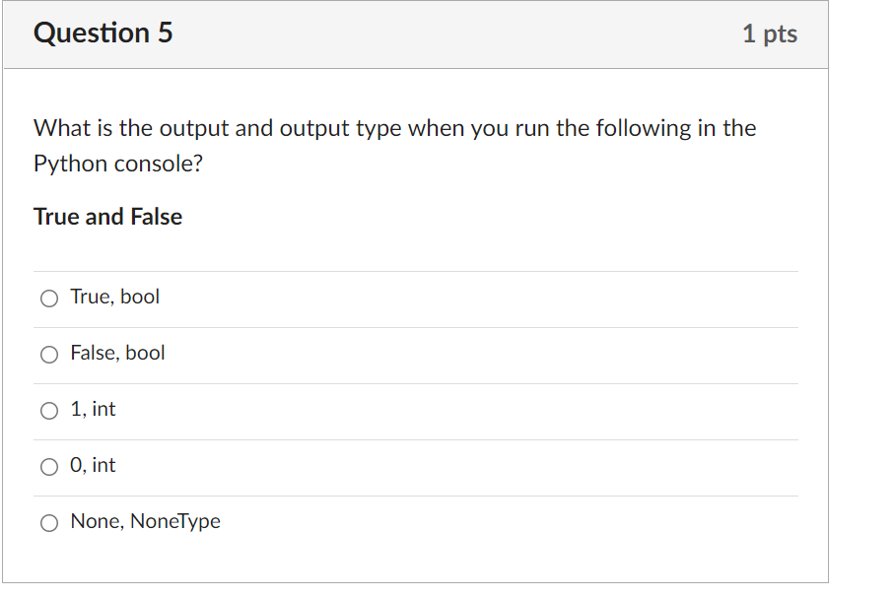Viewport: 894px width, 597px height.
Task: Click the word "Python" in the question prompt
Action: pyautogui.click(x=70, y=164)
